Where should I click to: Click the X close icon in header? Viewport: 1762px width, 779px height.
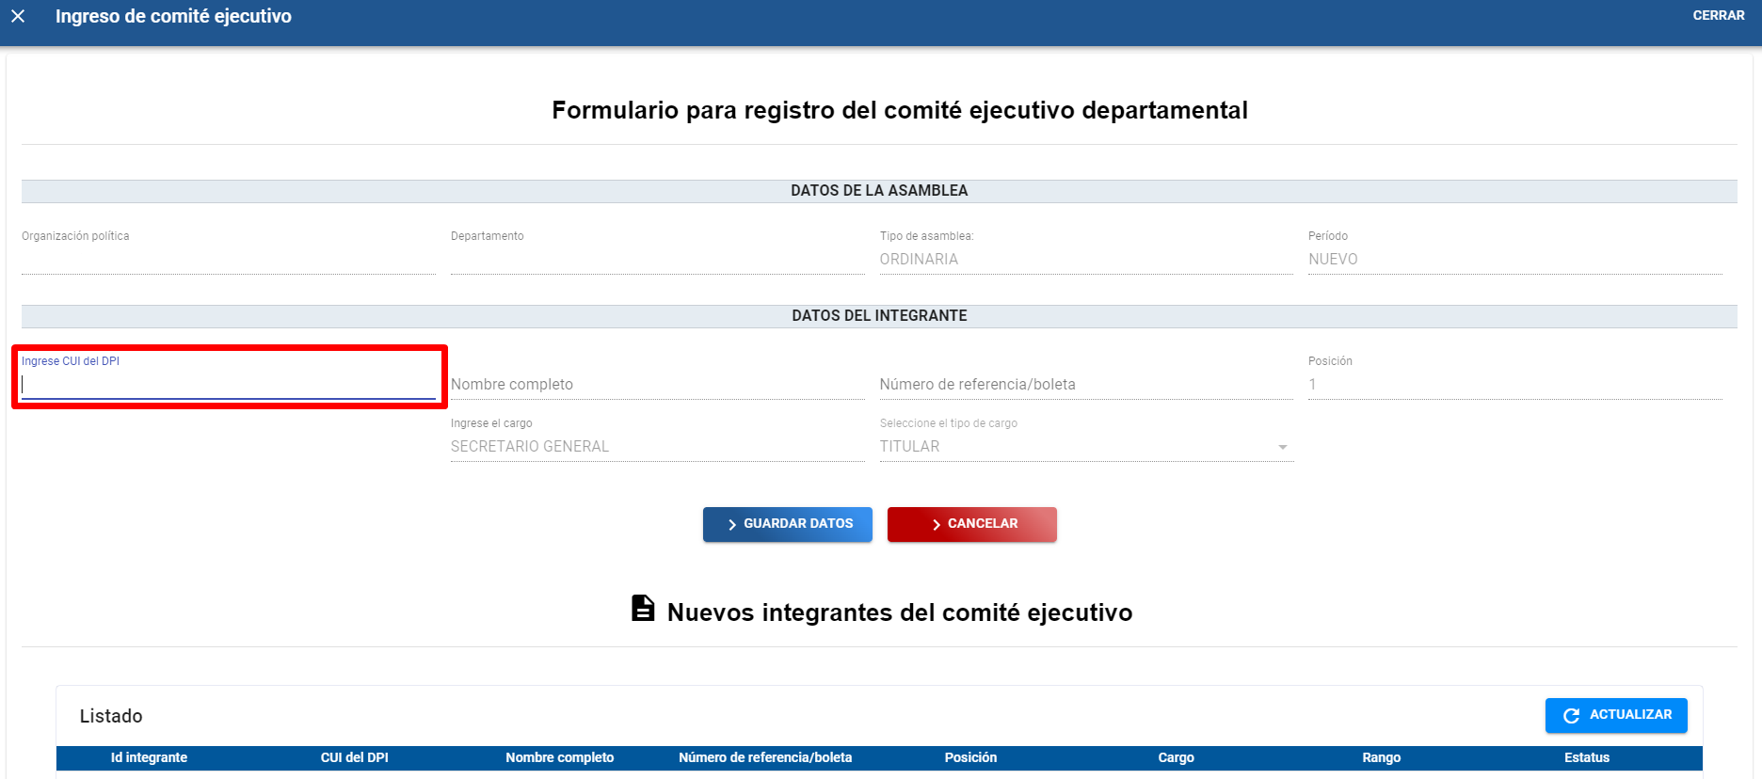coord(18,16)
